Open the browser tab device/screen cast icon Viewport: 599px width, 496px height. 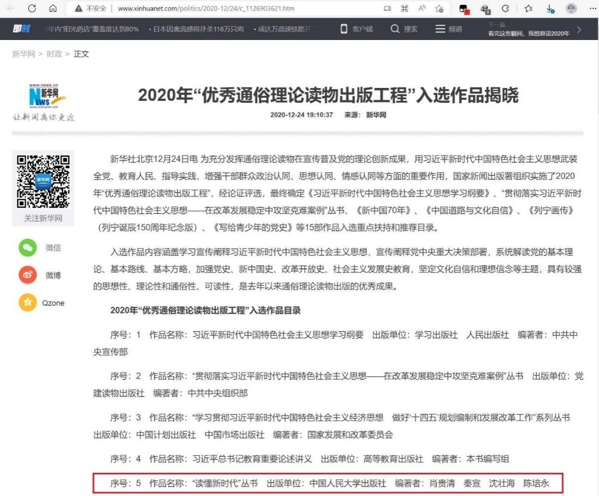pos(387,8)
